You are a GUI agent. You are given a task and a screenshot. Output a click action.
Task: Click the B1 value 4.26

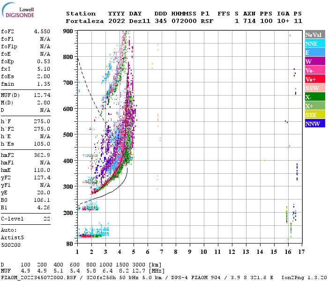pyautogui.click(x=44, y=207)
